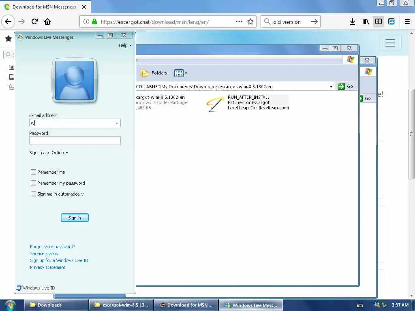415x311 pixels.
Task: Open the website hamburger menu button
Action: point(390,43)
